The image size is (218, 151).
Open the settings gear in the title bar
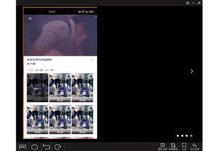tap(188, 3)
